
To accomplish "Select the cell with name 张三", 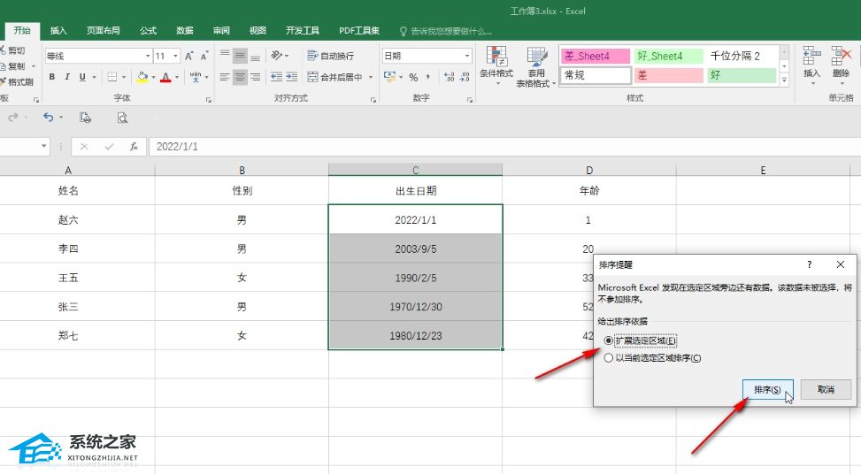I will [69, 307].
